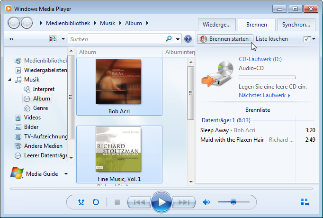
Task: Click Brennen starten
Action: coord(225,39)
